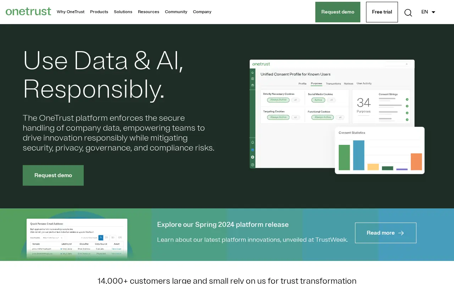The image size is (454, 284).
Task: Click the orange bar in Consent Statistics
Action: pyautogui.click(x=416, y=162)
